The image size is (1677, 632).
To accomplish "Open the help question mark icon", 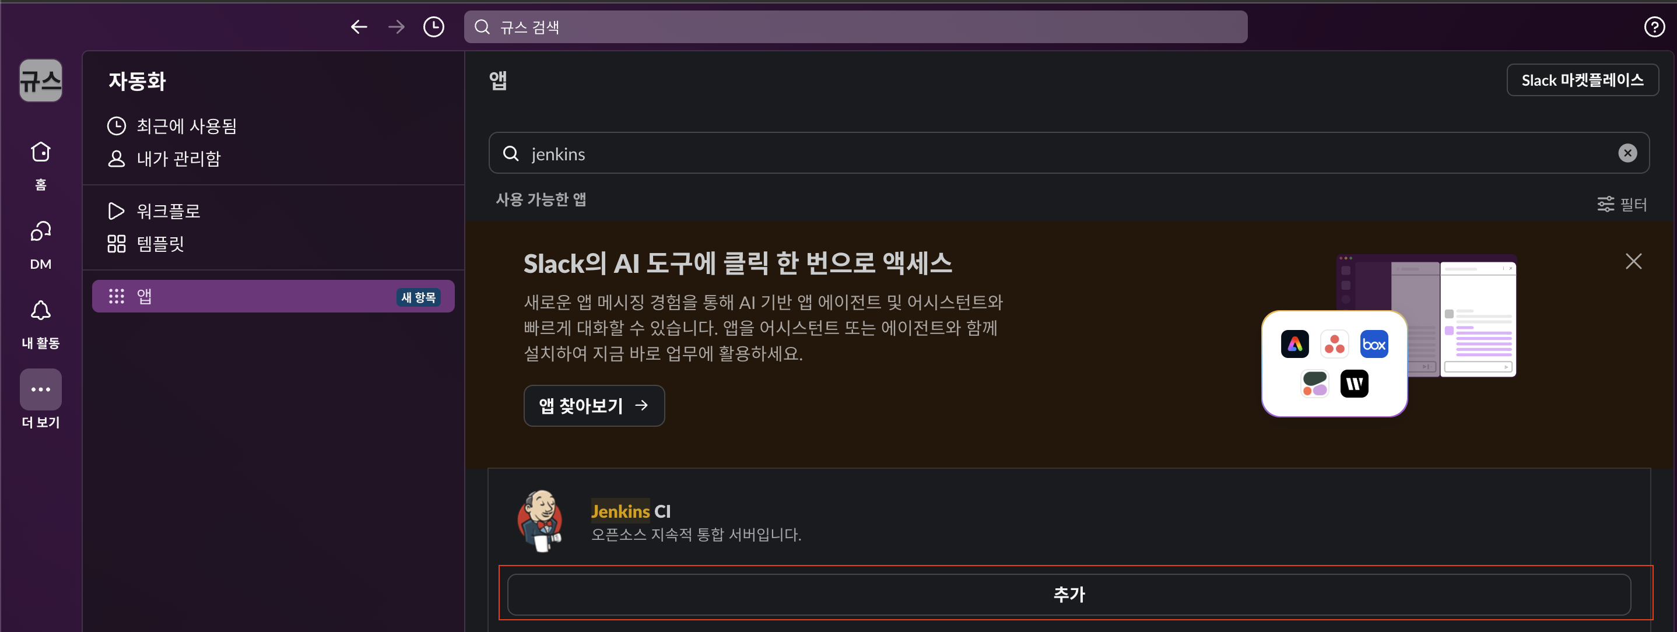I will click(1654, 27).
